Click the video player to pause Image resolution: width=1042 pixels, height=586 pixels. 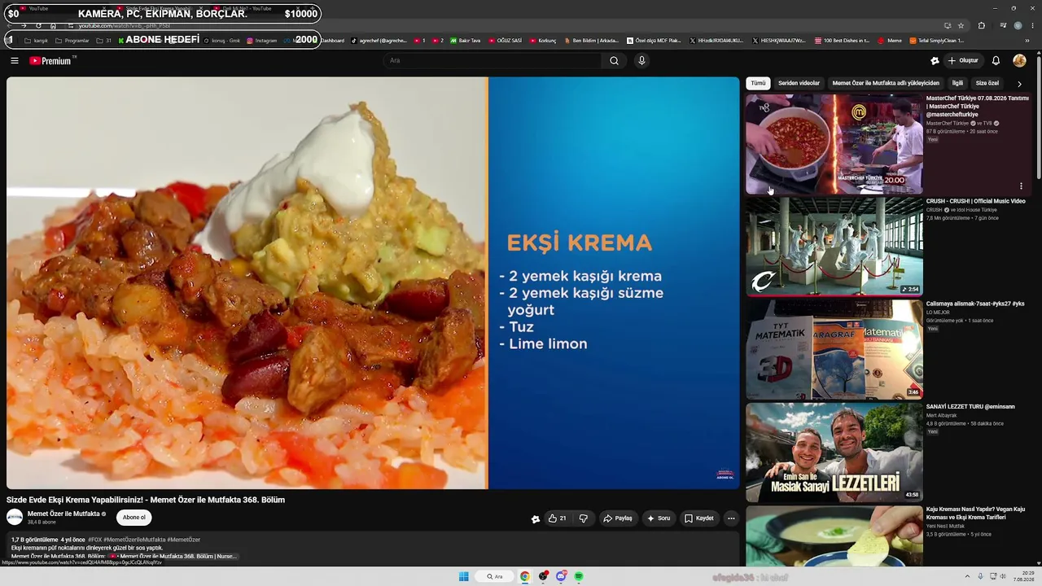pos(373,282)
